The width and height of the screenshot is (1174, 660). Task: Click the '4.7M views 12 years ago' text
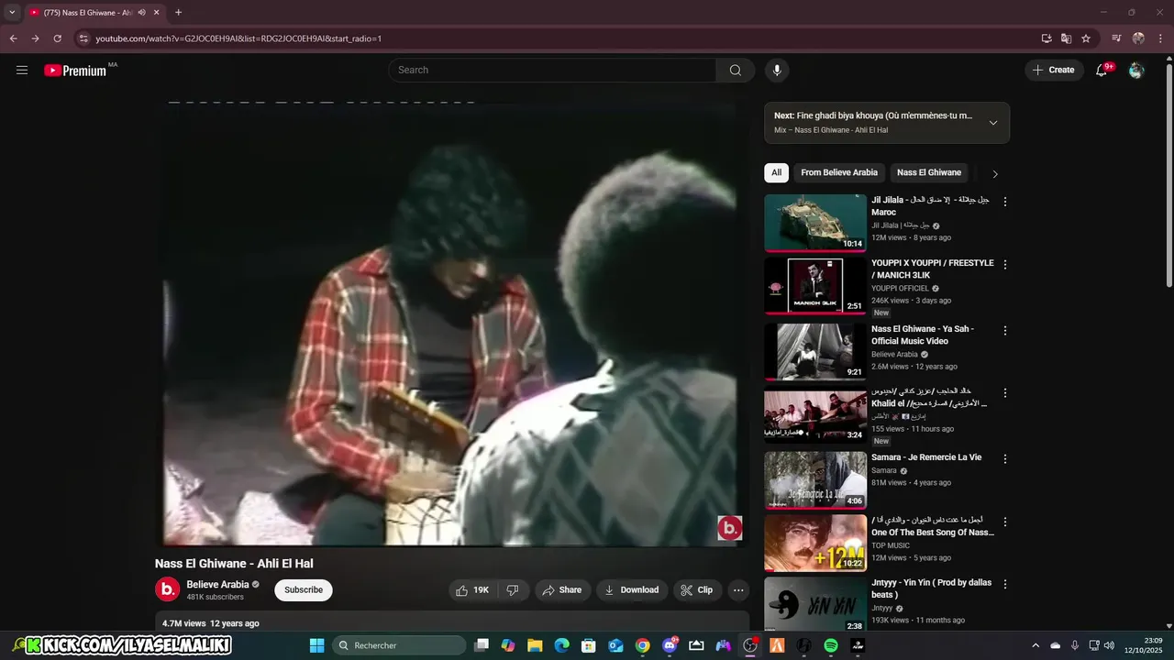210,623
